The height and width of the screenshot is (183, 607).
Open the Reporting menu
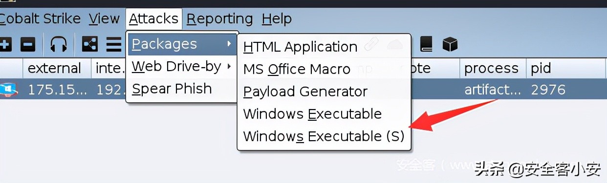pyautogui.click(x=219, y=19)
